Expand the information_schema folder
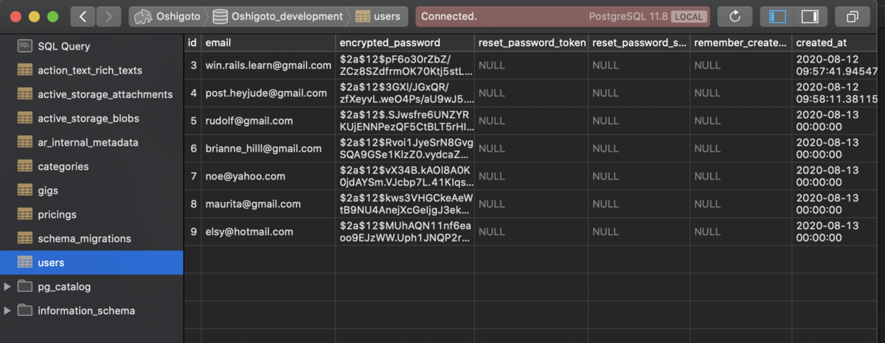This screenshot has width=885, height=343. click(7, 311)
